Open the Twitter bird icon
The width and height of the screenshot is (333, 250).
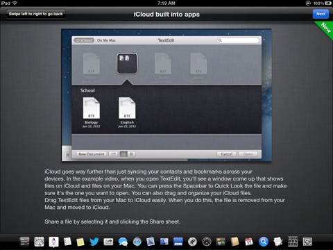tap(94, 242)
